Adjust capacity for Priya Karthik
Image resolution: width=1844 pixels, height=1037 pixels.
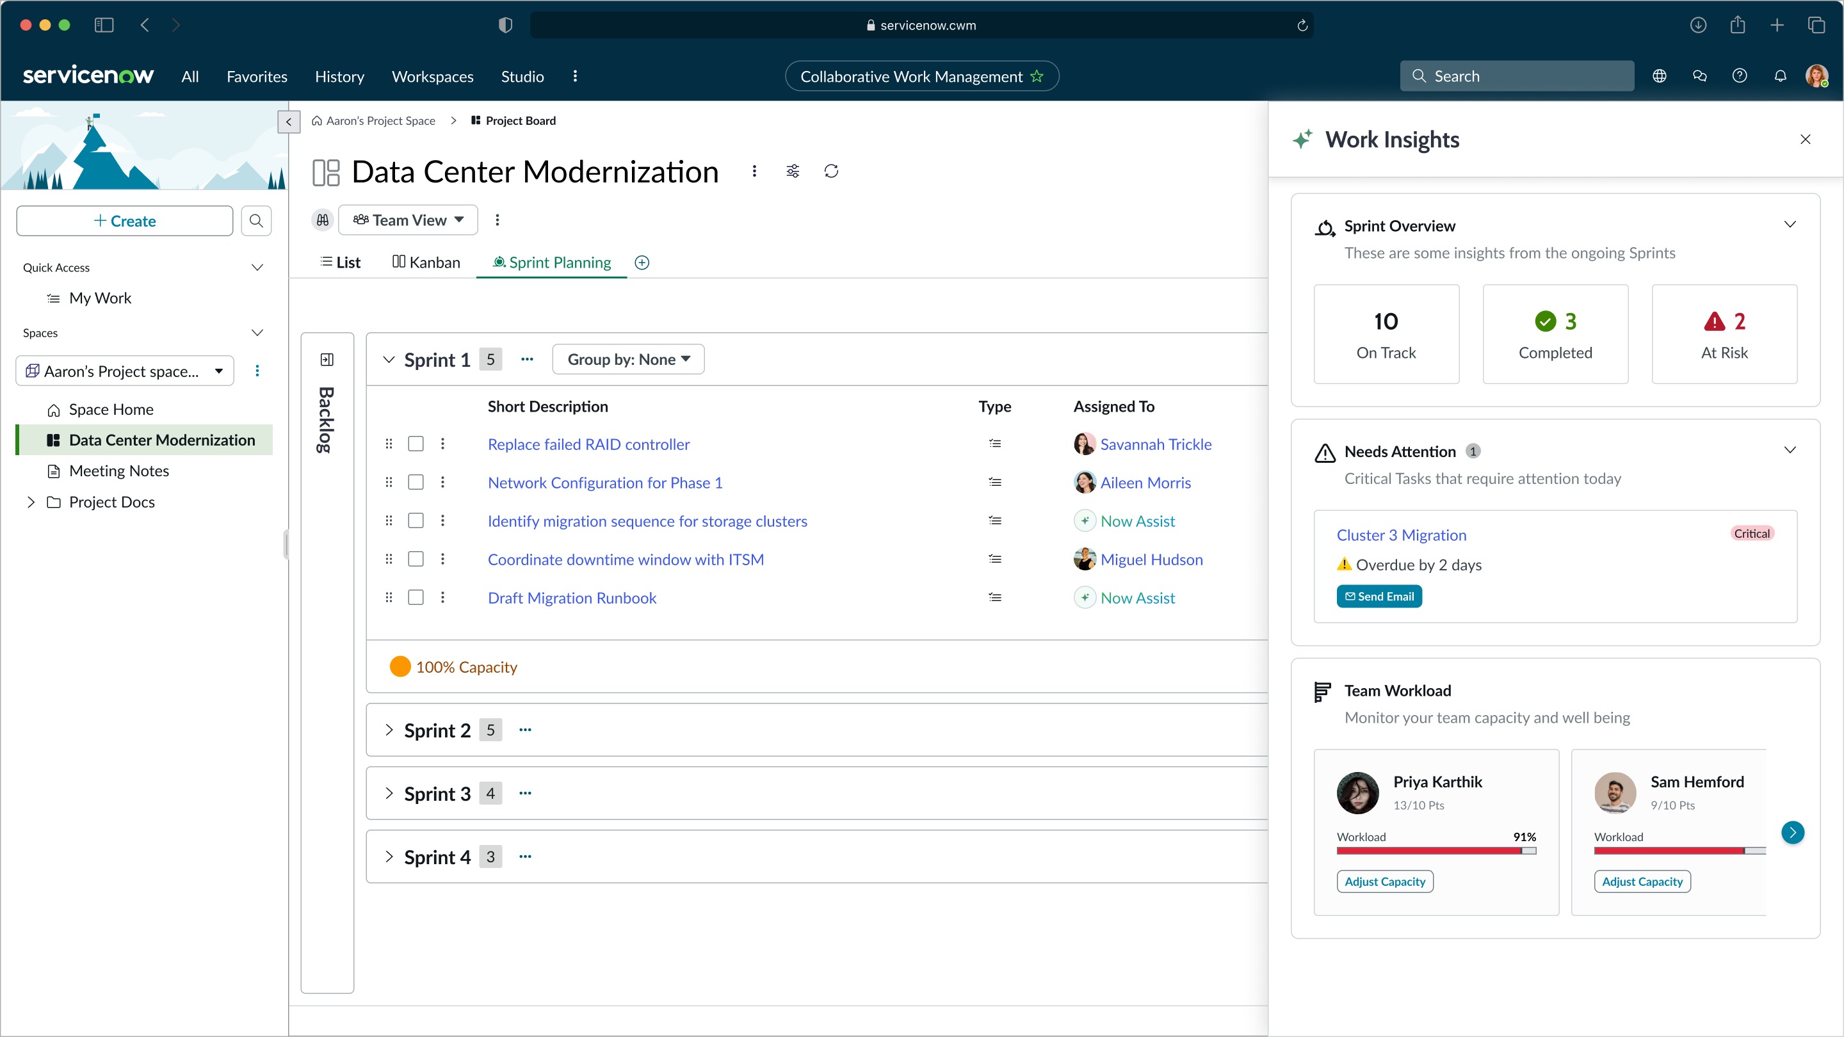(x=1384, y=881)
